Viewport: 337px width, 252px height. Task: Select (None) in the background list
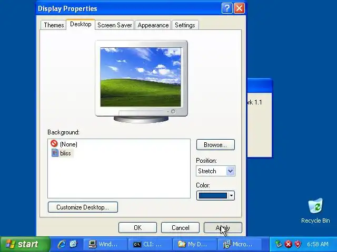point(68,144)
